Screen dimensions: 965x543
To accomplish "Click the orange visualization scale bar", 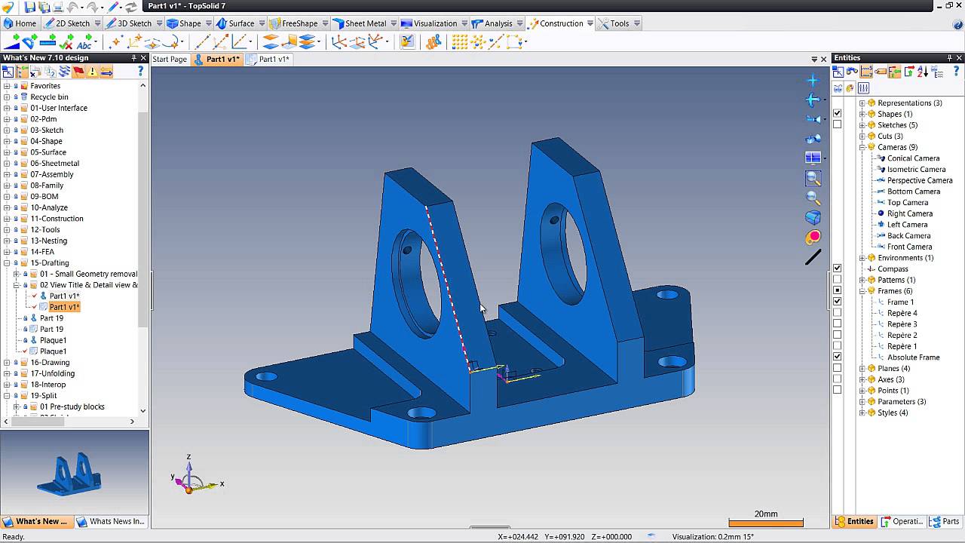I will [x=765, y=522].
